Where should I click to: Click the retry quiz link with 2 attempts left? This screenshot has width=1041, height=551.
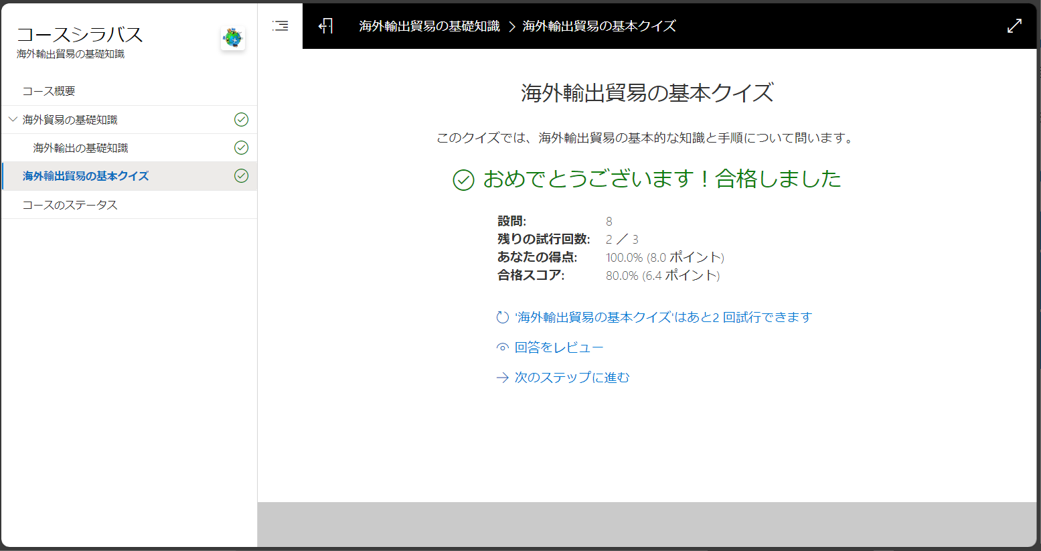[x=663, y=317]
